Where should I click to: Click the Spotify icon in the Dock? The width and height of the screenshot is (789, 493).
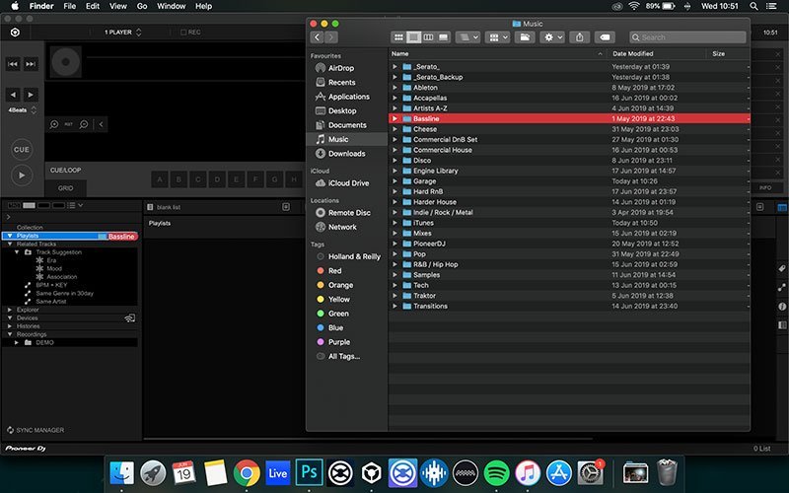tap(496, 471)
